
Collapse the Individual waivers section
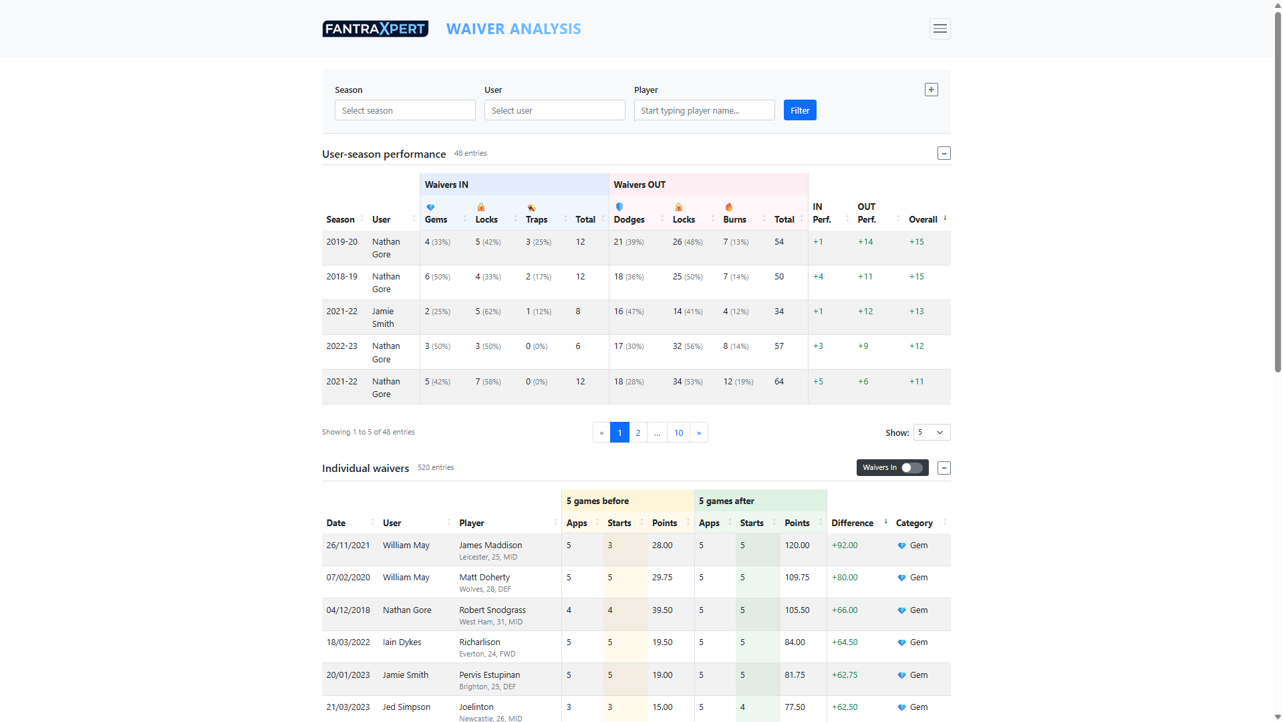944,468
